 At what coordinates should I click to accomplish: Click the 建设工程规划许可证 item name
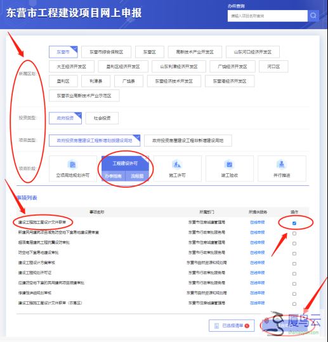(x=35, y=273)
